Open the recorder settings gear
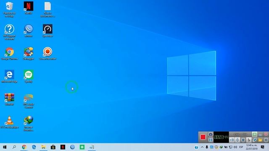 coord(266,140)
